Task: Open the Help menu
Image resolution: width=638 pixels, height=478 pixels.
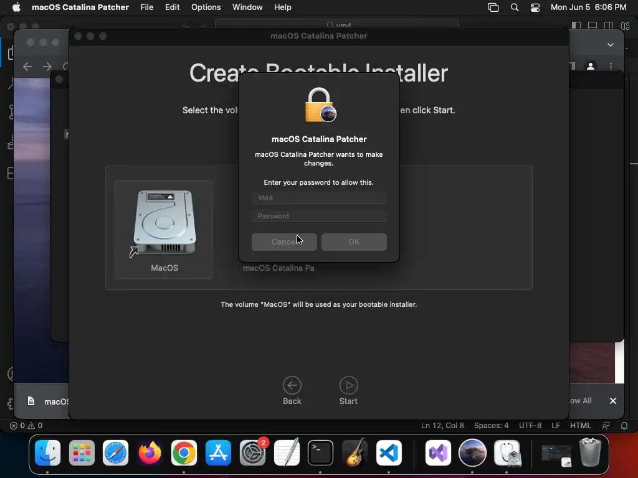Action: [x=282, y=7]
